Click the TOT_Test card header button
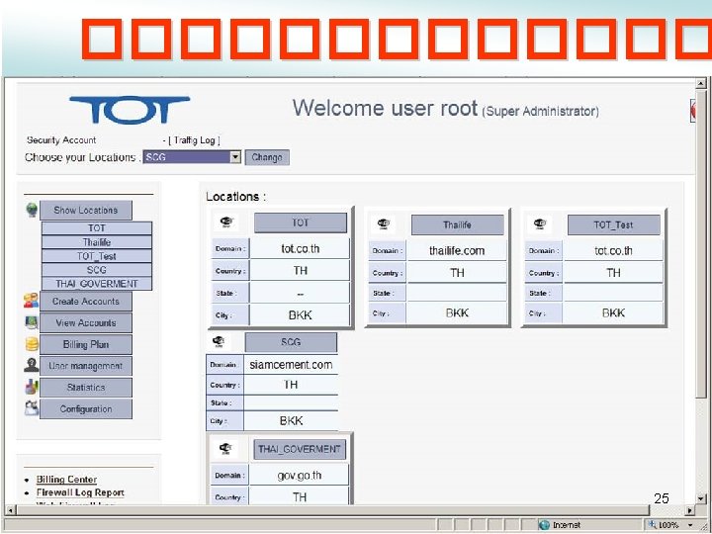The image size is (712, 534). pyautogui.click(x=613, y=224)
